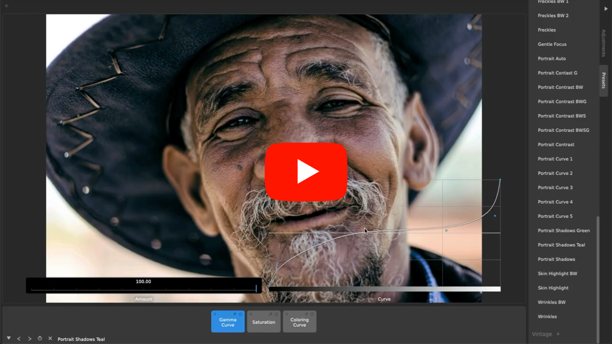612x344 pixels.
Task: Apply the Portrait Contrast BWS preset
Action: tap(562, 116)
